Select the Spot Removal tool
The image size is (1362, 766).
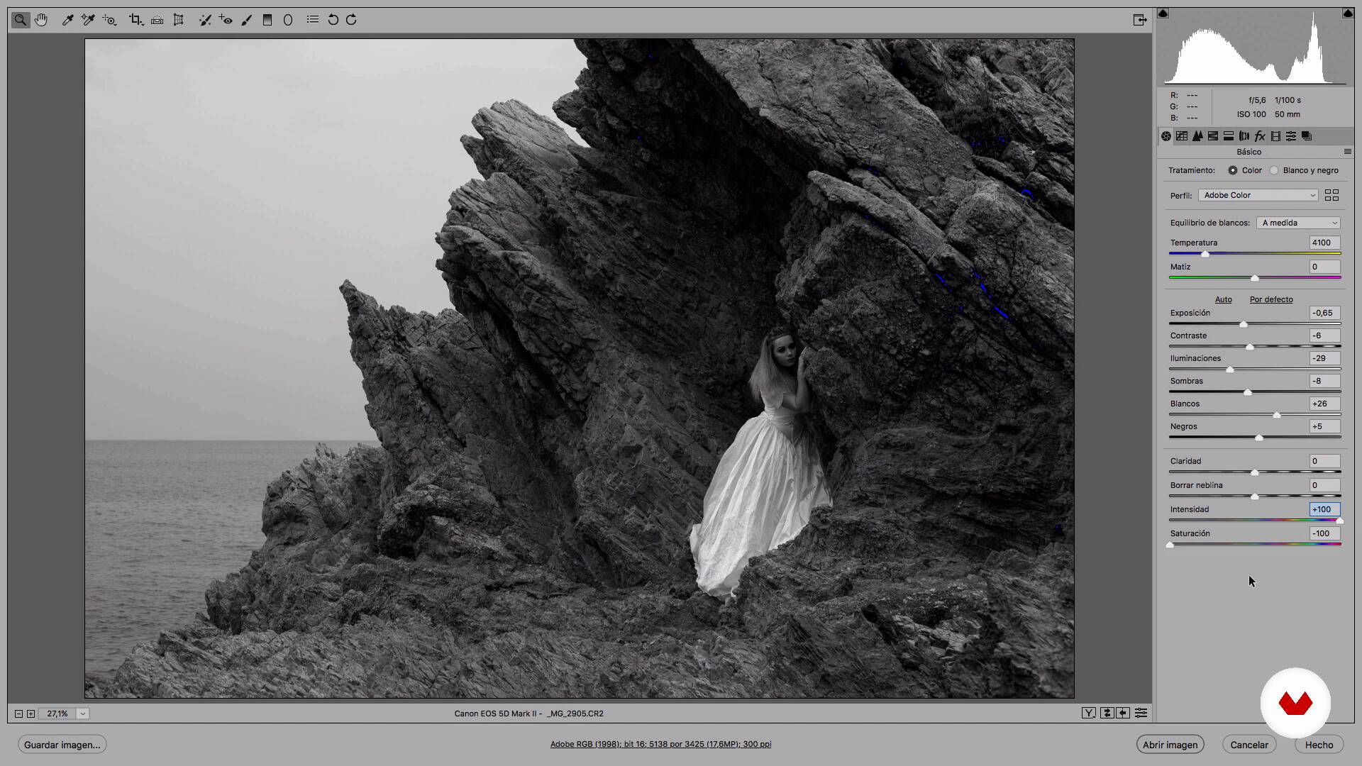pyautogui.click(x=205, y=20)
